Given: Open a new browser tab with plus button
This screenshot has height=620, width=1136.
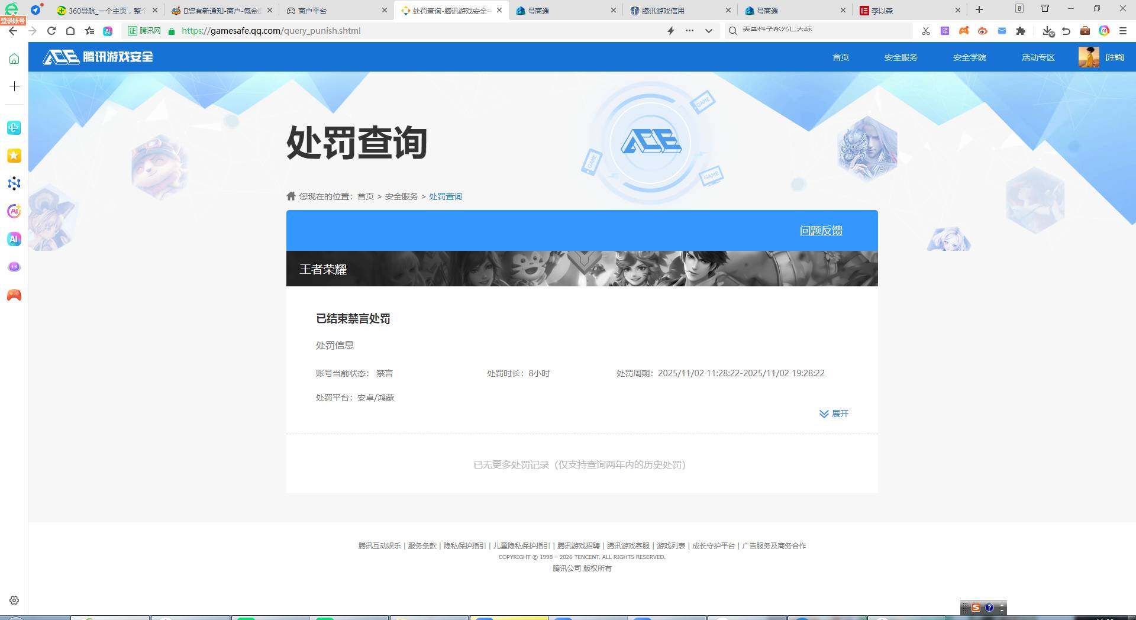Looking at the screenshot, I should (x=979, y=10).
